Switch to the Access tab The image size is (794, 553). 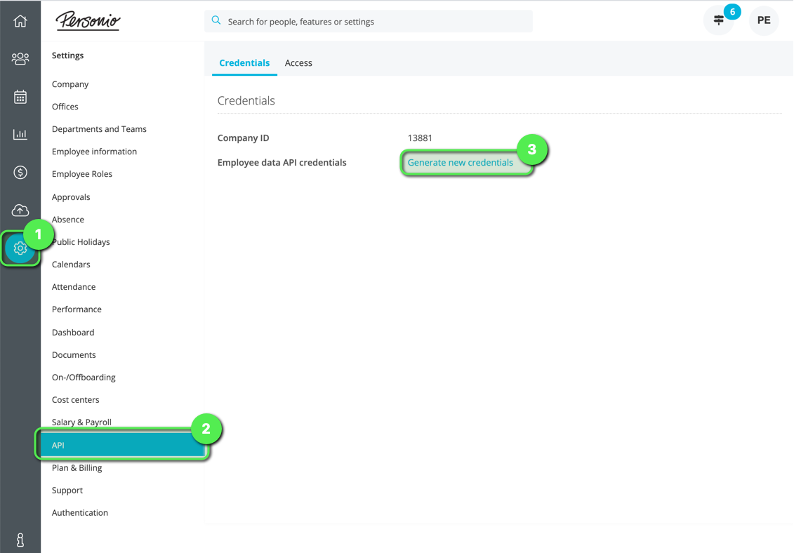(x=298, y=62)
